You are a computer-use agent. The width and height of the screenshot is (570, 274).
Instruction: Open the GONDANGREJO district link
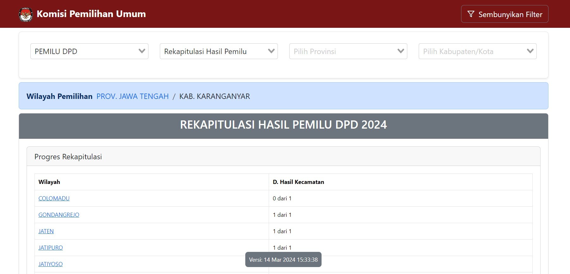tap(59, 215)
